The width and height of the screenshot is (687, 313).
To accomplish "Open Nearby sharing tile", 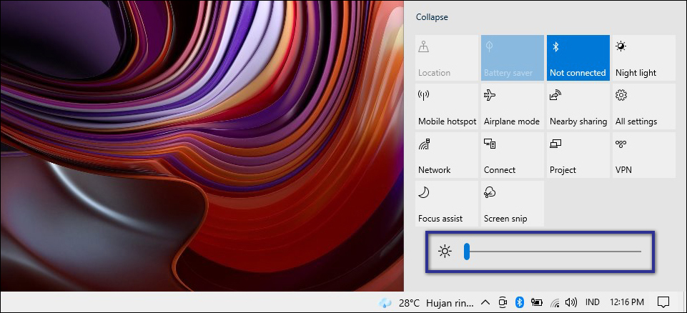I will click(x=578, y=106).
